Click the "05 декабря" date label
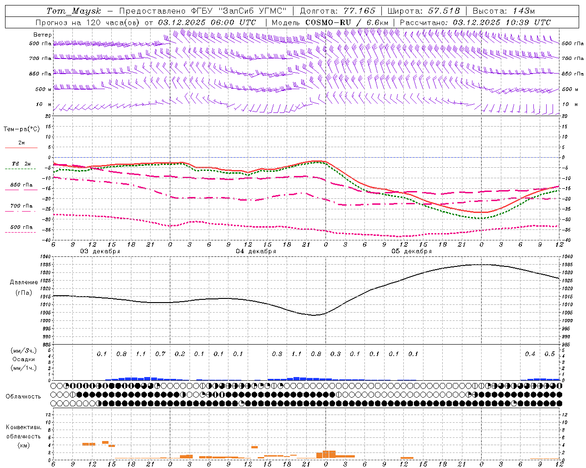 tap(412, 251)
